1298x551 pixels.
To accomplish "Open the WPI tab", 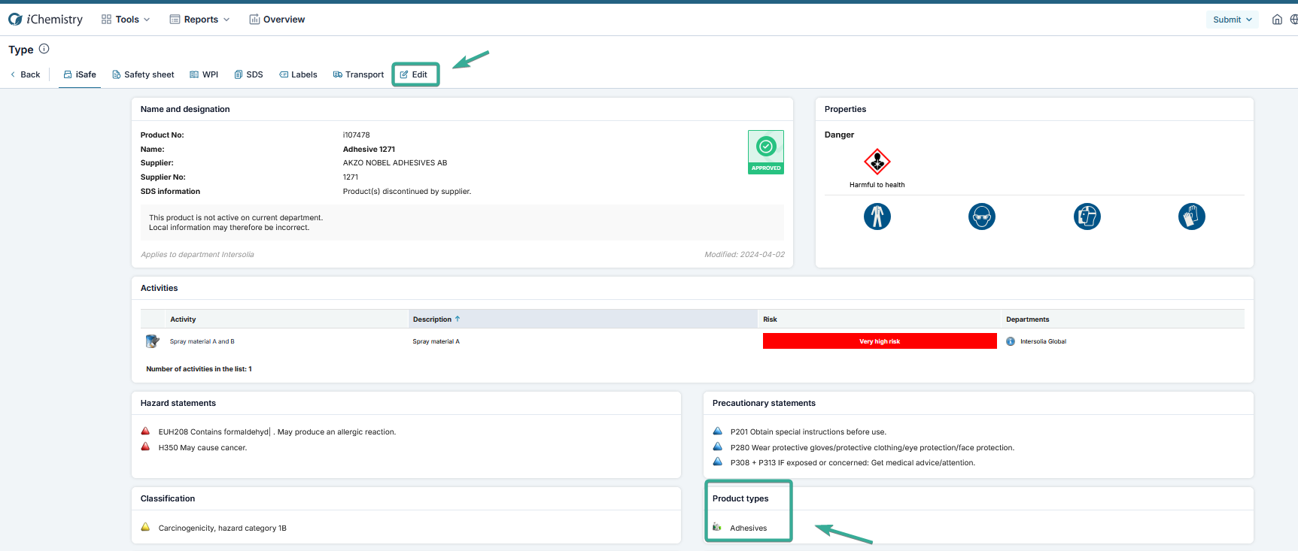I will tap(204, 74).
